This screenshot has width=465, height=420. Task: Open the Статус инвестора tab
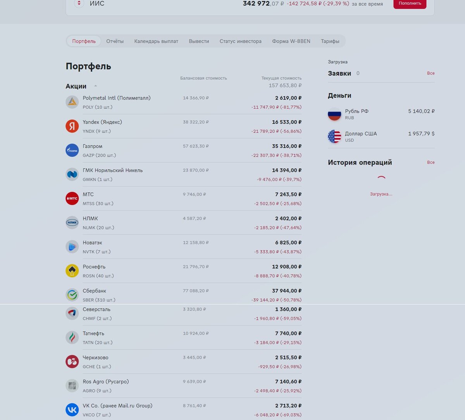tap(241, 41)
